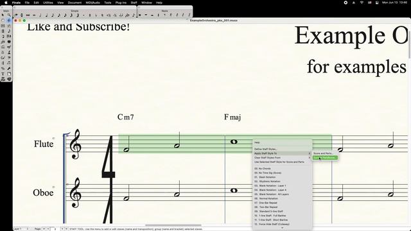Click the horizontal scrollbar thumb

173,225
